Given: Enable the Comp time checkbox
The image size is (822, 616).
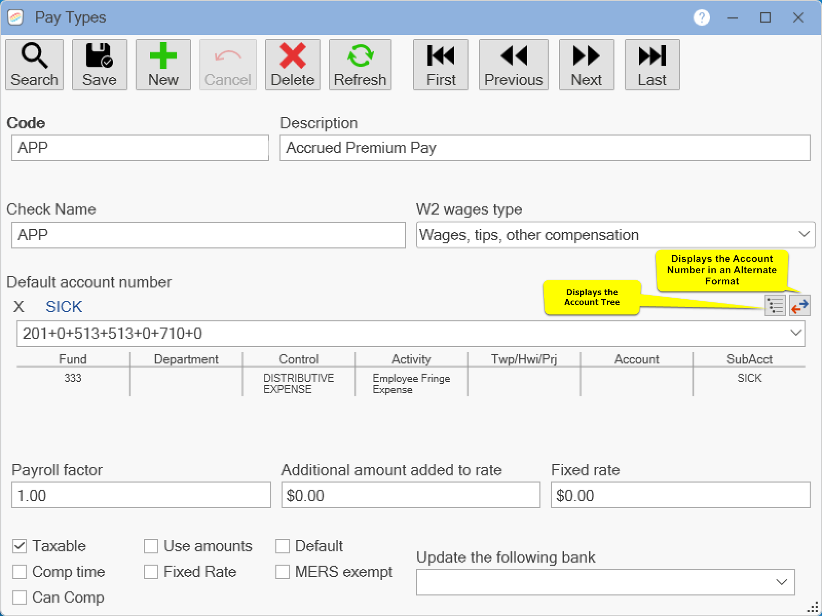Looking at the screenshot, I should click(x=20, y=572).
